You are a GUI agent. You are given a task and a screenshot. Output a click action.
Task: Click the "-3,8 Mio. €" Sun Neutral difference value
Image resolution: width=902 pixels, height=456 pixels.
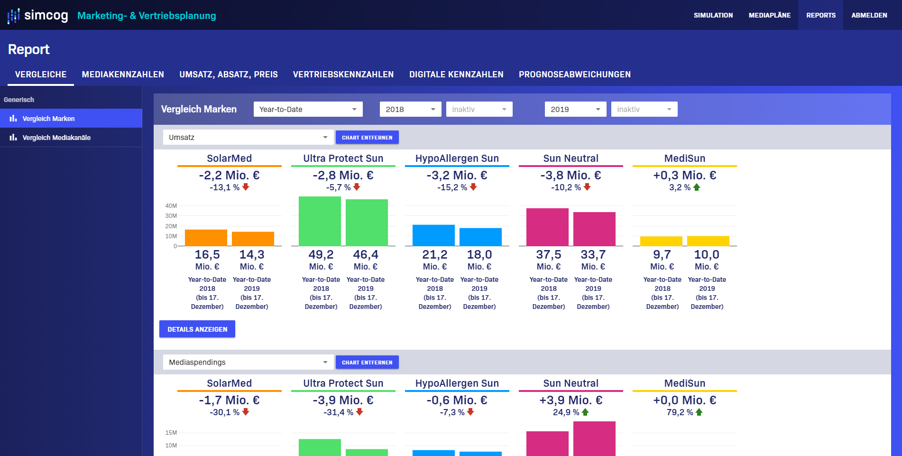[x=571, y=175]
